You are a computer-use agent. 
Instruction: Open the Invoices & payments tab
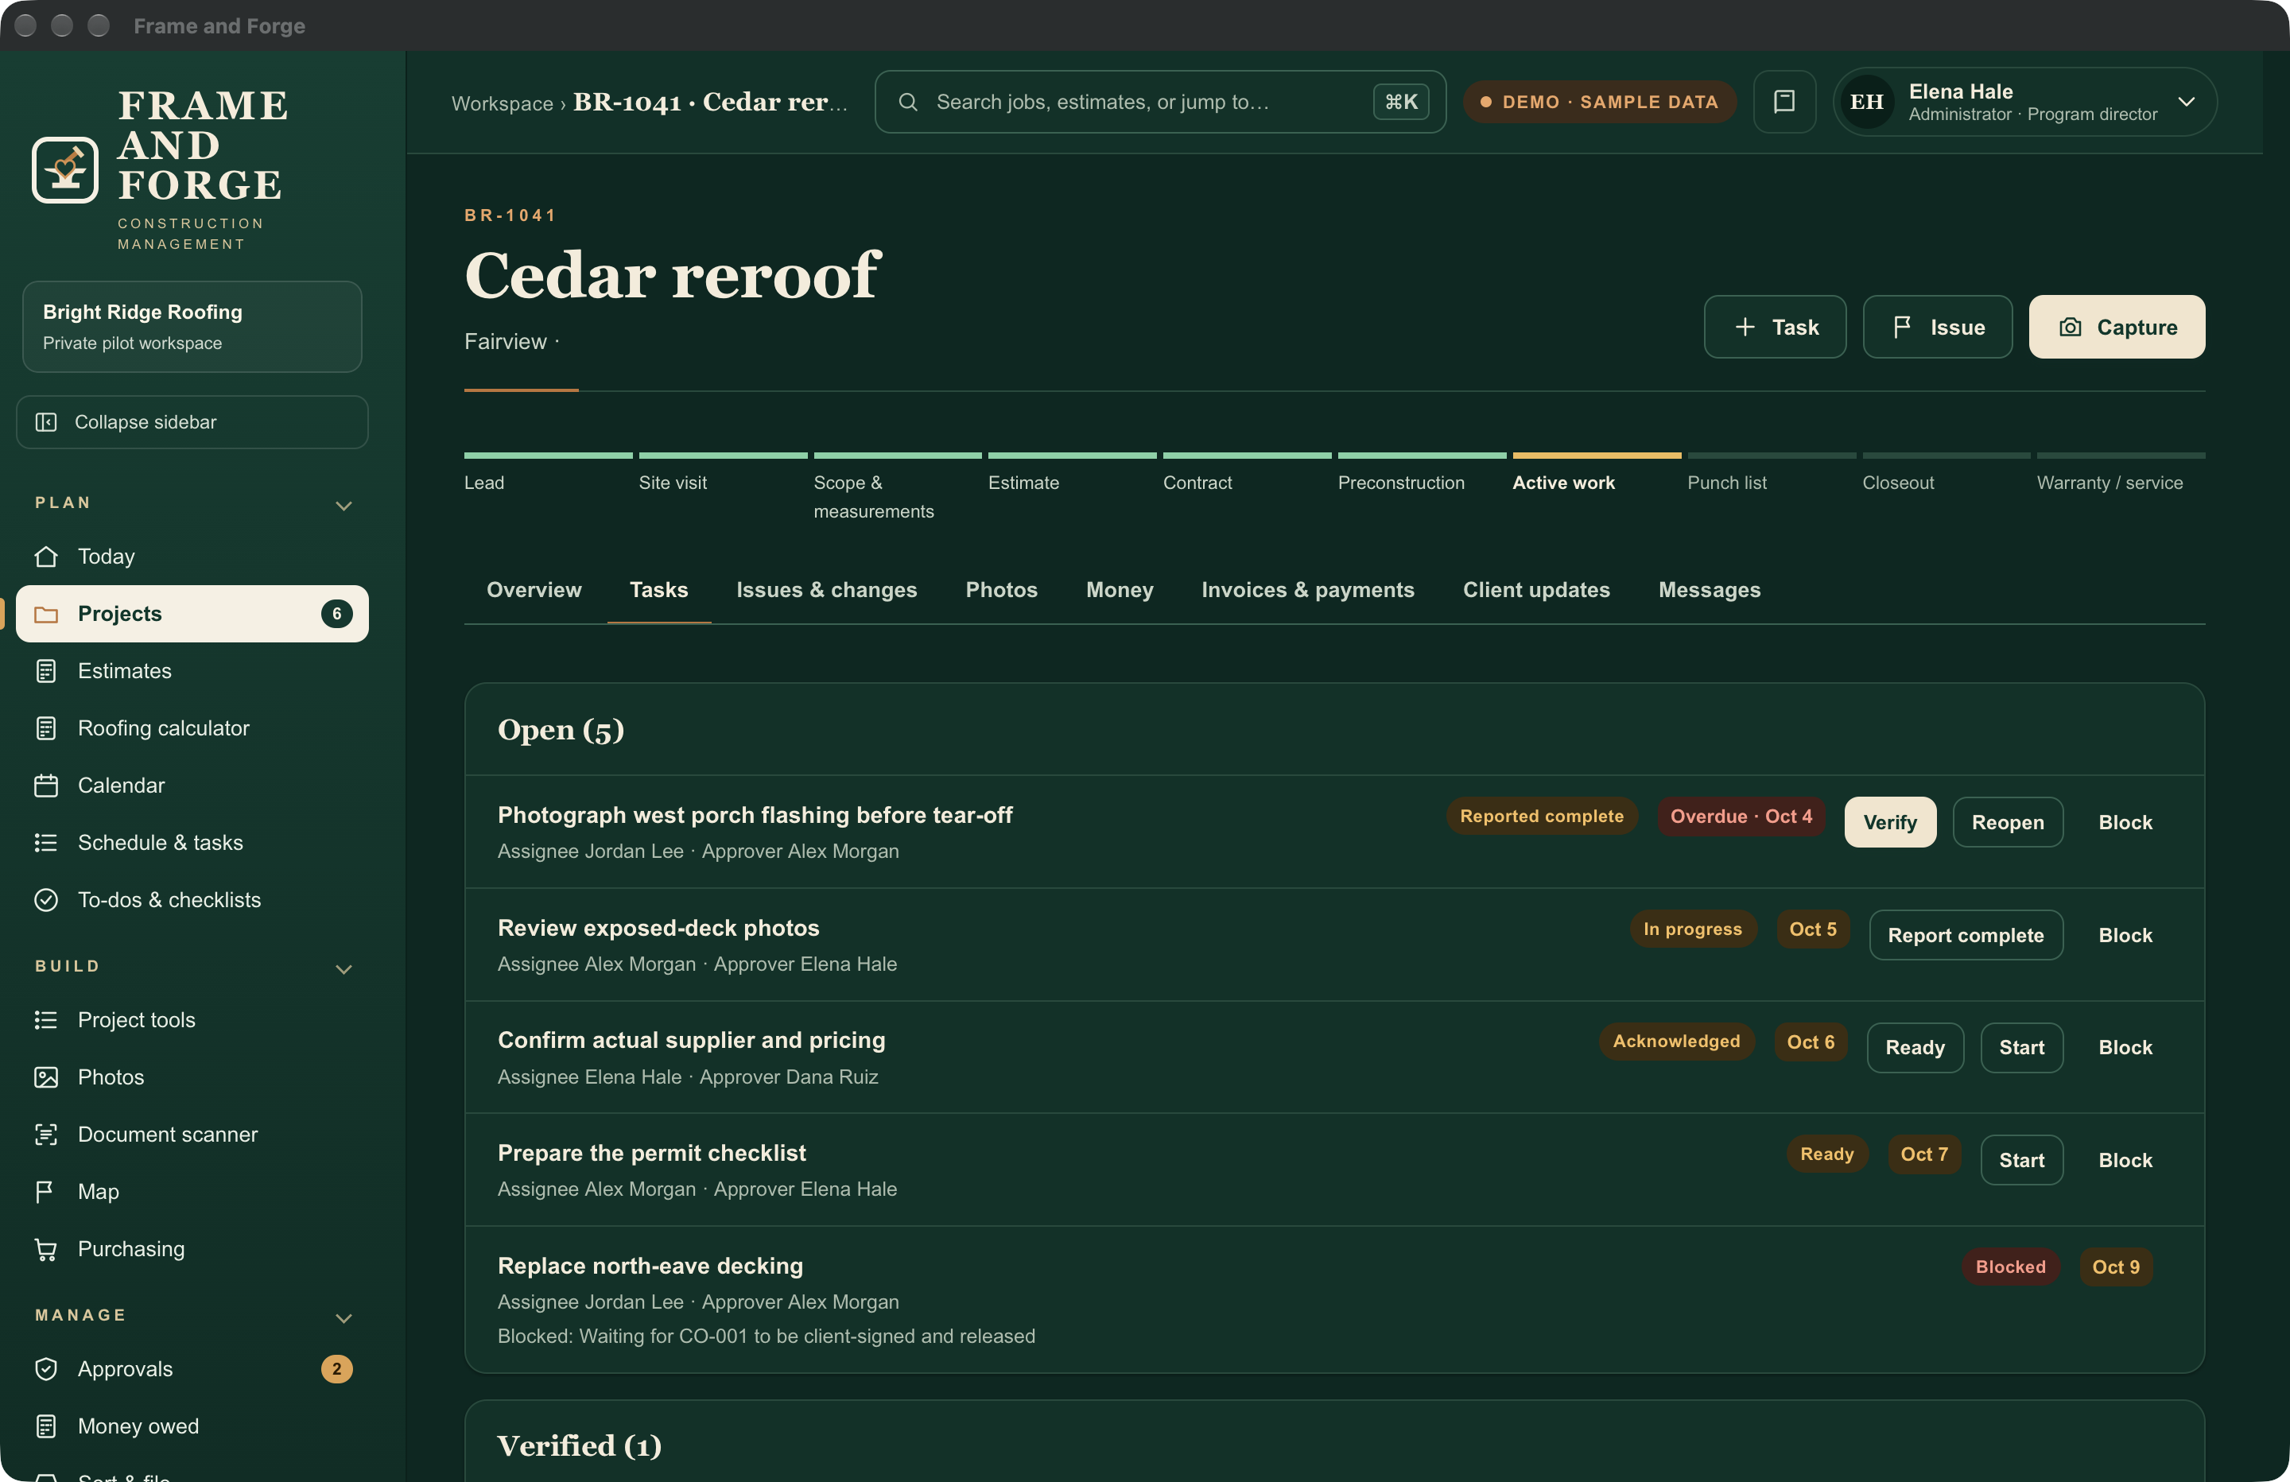(1308, 590)
